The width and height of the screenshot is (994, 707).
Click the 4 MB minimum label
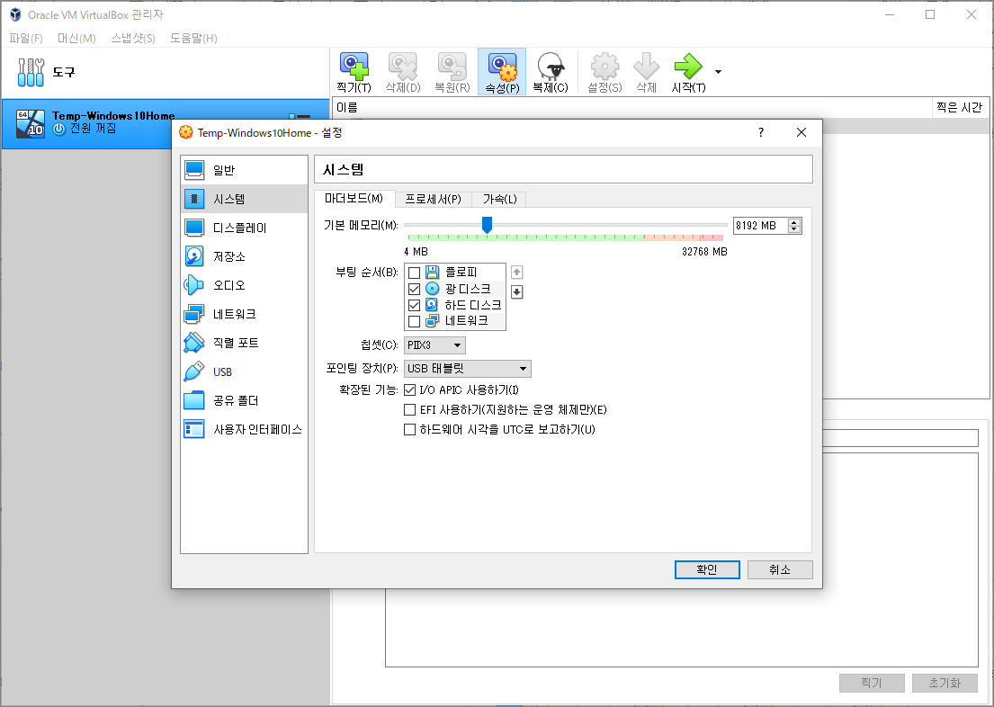416,251
